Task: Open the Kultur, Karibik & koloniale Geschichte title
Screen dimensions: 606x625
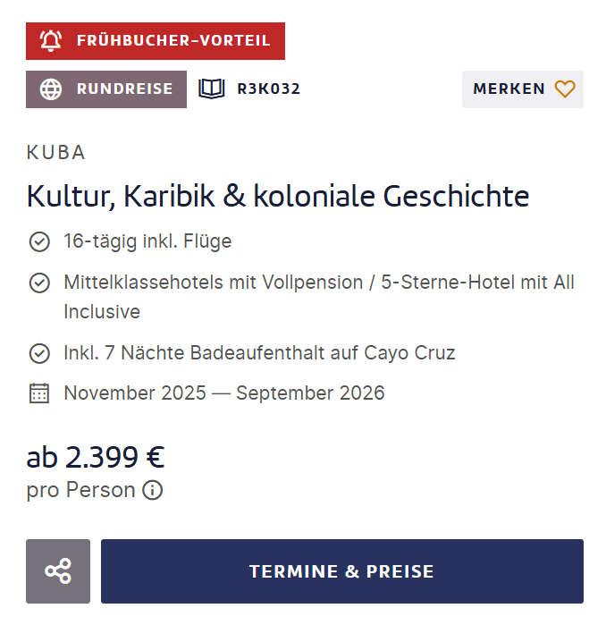Action: tap(278, 196)
